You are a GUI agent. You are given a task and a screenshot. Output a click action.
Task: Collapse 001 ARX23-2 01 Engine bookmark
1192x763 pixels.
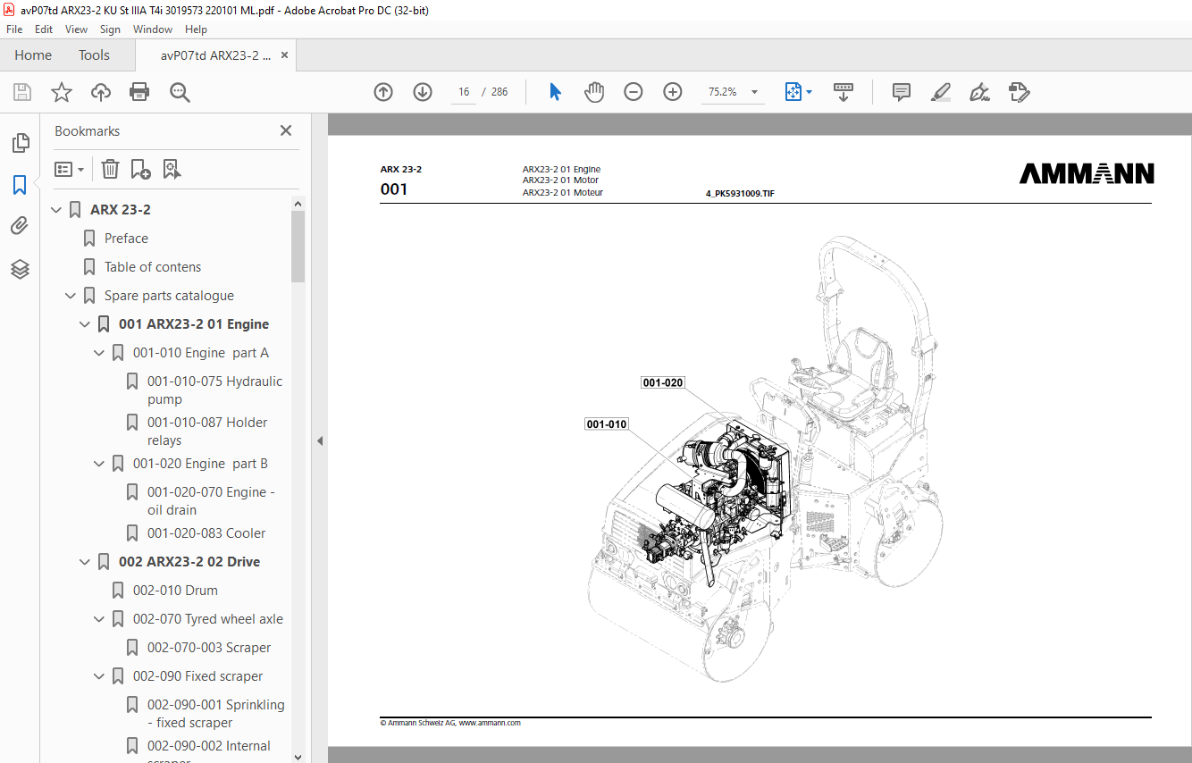[85, 324]
